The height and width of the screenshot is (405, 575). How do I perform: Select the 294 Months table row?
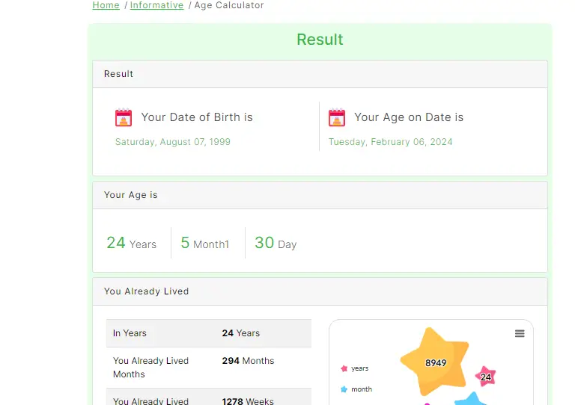click(x=208, y=367)
